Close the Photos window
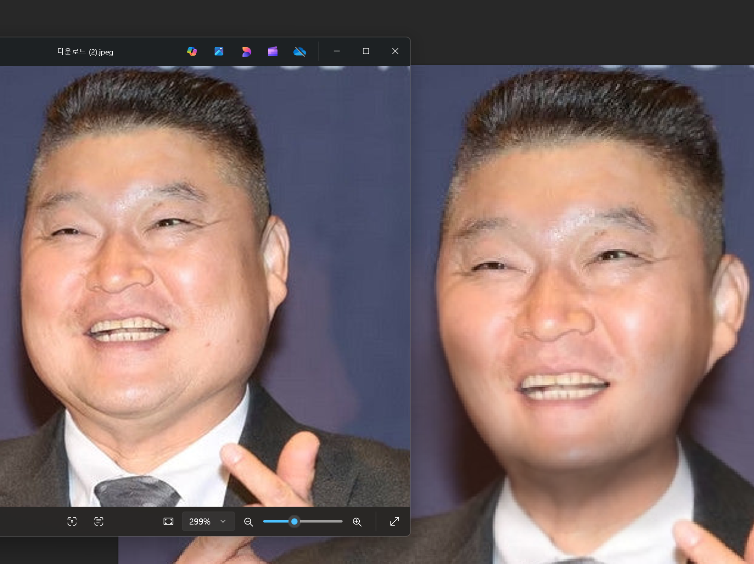 395,51
